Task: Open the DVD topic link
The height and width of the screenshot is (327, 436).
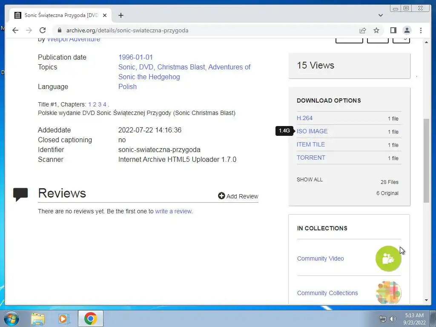Action: pos(146,67)
